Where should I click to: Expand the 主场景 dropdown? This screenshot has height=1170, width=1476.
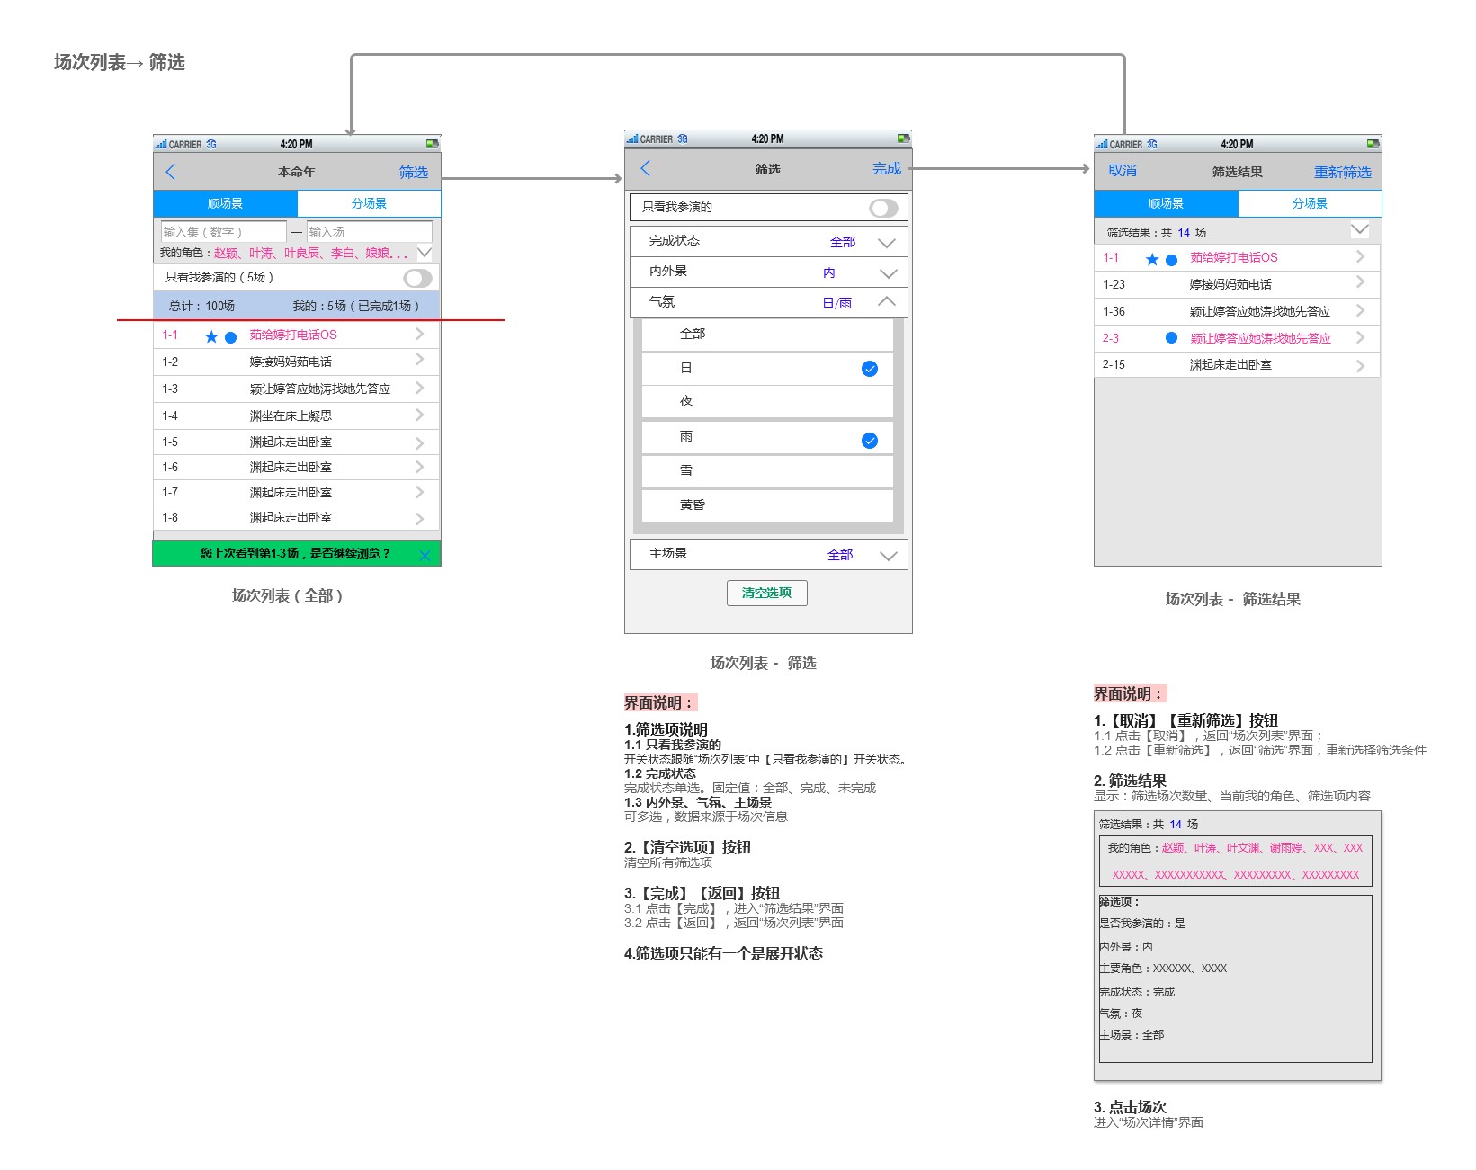tap(888, 555)
